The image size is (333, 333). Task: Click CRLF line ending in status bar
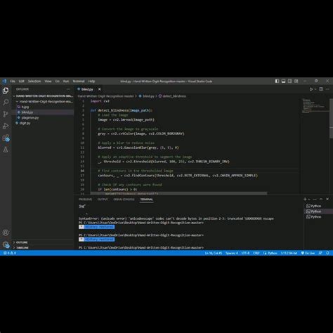coord(256,253)
